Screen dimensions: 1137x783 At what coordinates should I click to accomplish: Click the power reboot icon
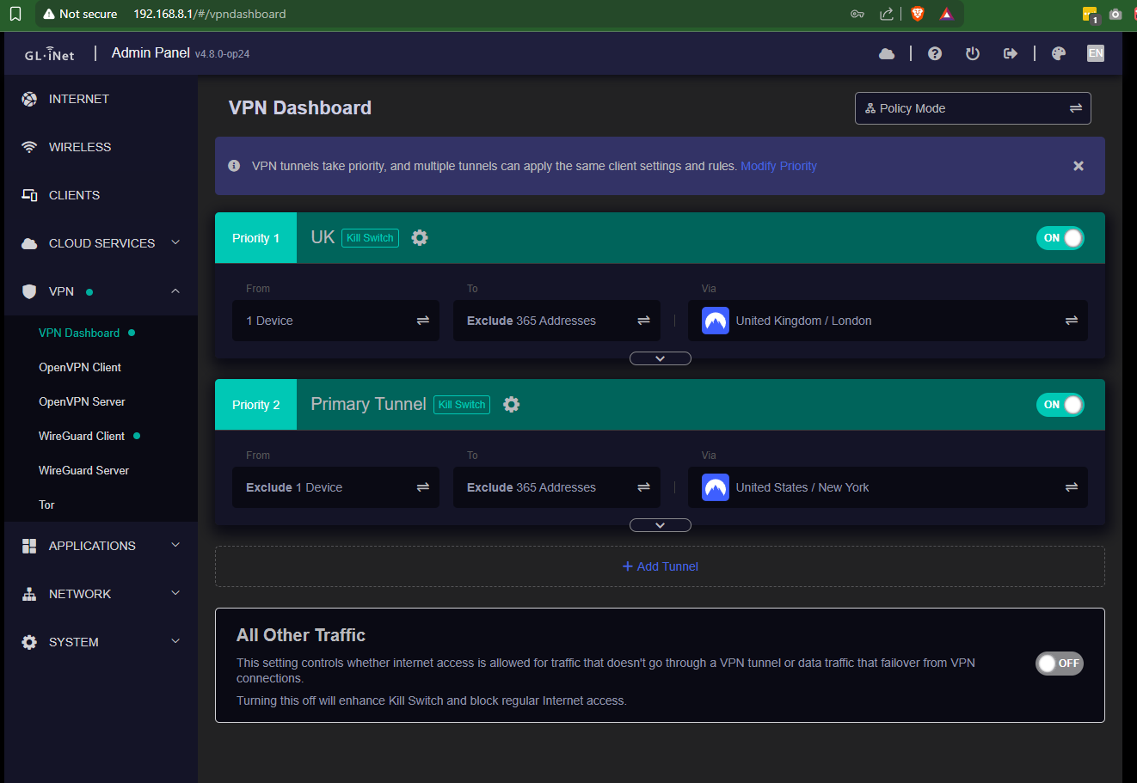tap(973, 54)
